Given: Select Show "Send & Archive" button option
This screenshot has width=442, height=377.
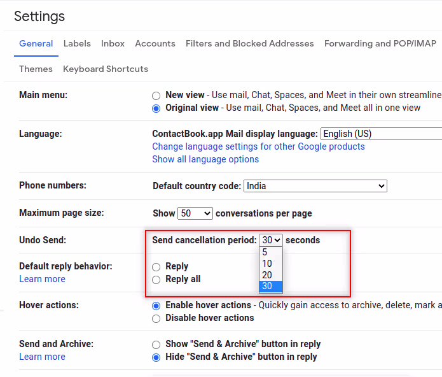Looking at the screenshot, I should (156, 345).
